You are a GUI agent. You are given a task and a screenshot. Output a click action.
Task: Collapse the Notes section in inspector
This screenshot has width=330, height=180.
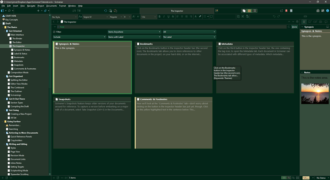[302, 73]
